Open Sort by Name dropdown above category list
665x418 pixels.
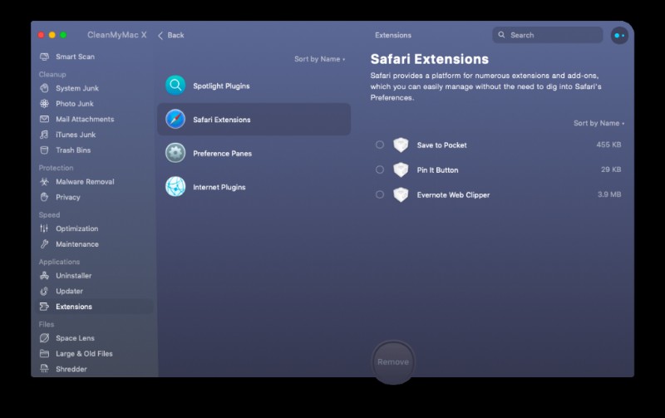pos(320,59)
